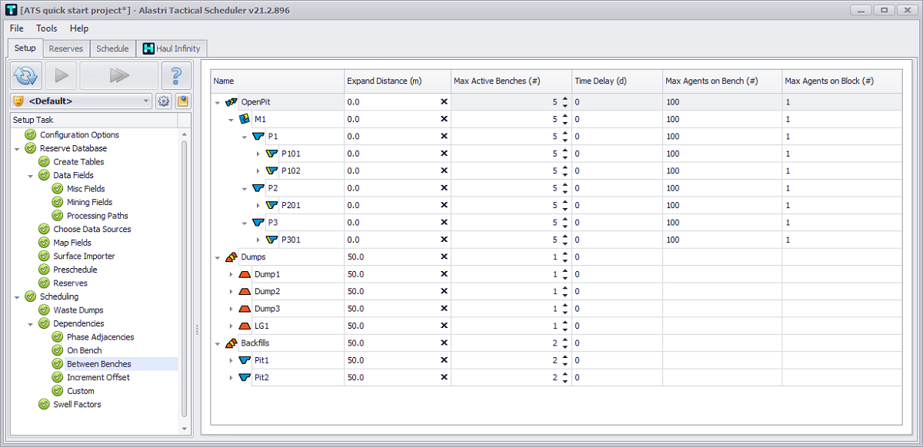Clear Dump2 expand distance with X

[444, 291]
